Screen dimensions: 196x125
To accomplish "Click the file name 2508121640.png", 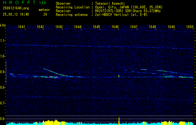I will [16, 8].
